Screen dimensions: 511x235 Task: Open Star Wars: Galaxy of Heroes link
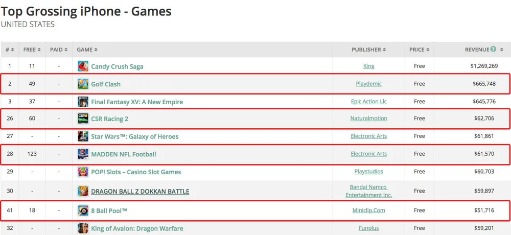click(135, 136)
